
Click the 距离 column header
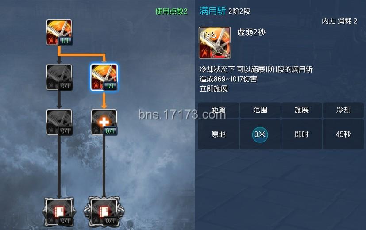pos(219,110)
